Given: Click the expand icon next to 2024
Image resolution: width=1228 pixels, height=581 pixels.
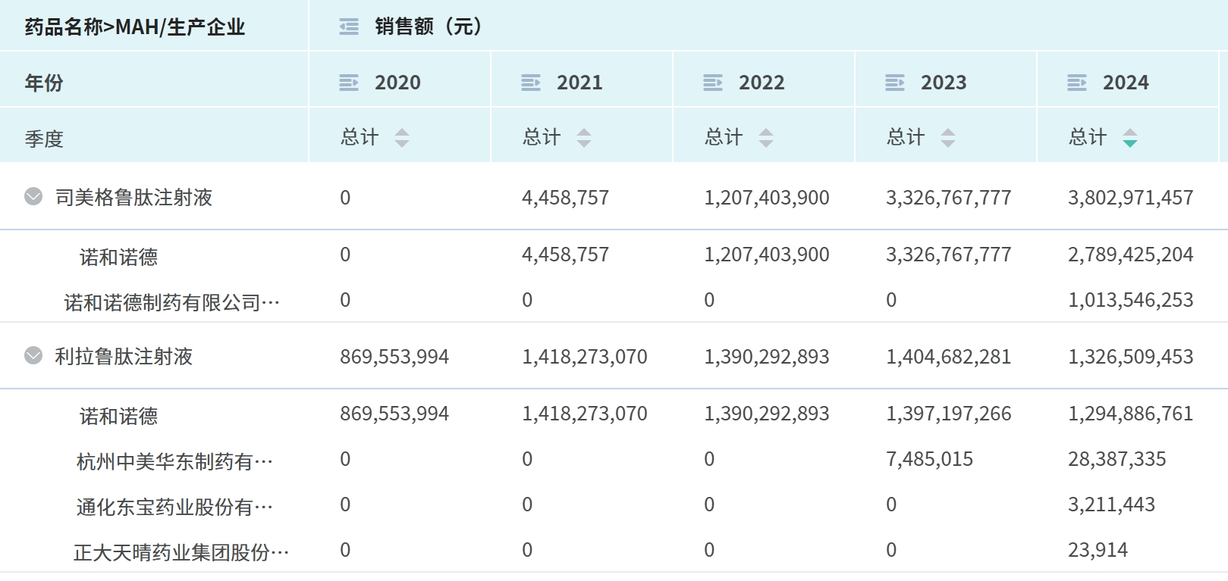Looking at the screenshot, I should (1077, 83).
